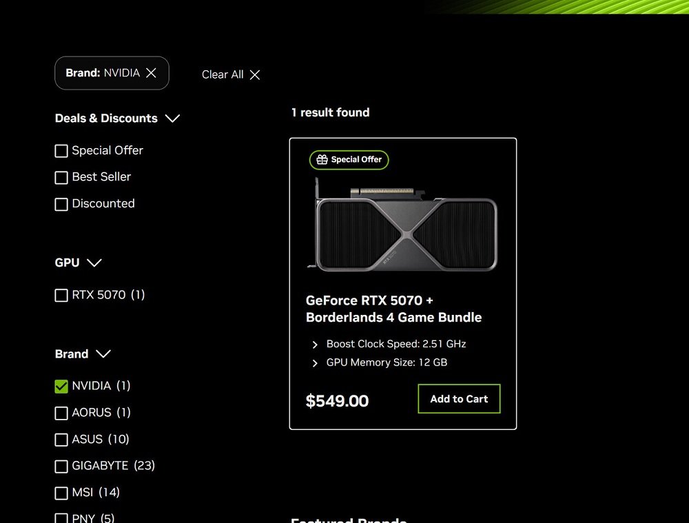Collapse the Brand filter section
The width and height of the screenshot is (689, 523).
click(103, 354)
